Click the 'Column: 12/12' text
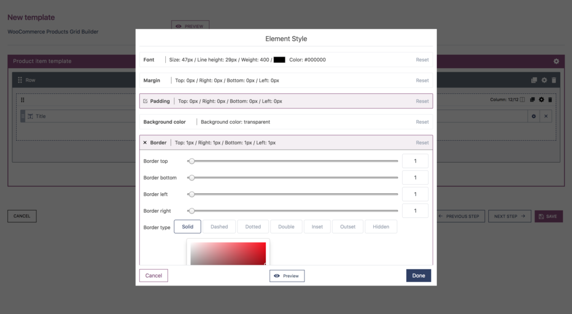This screenshot has height=314, width=572. coord(504,99)
